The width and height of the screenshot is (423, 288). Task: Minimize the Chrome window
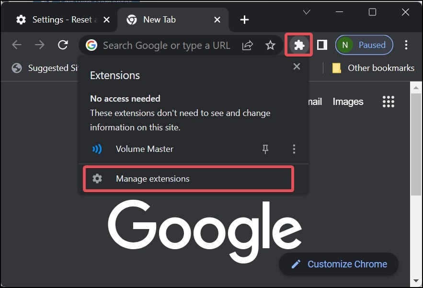pos(339,12)
